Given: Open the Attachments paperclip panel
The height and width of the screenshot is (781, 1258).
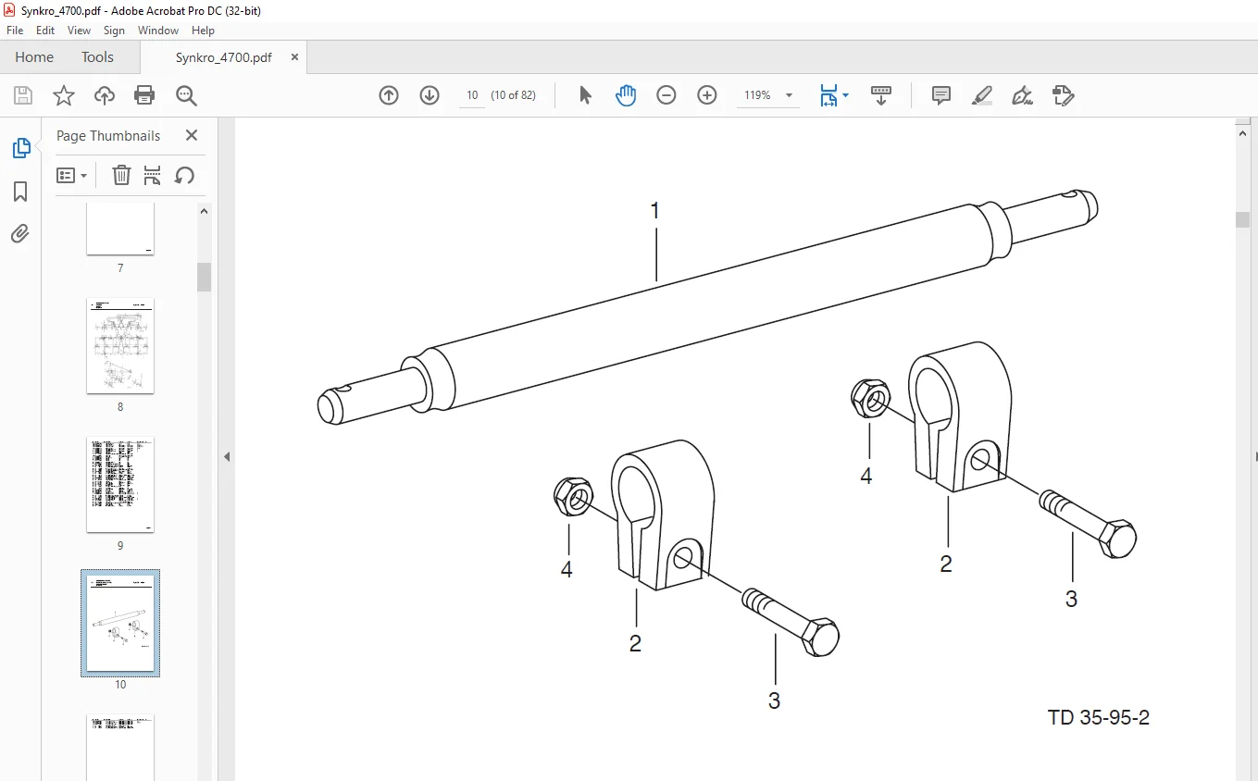Looking at the screenshot, I should tap(20, 233).
